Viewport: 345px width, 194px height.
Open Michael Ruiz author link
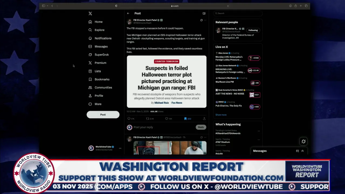[161, 103]
